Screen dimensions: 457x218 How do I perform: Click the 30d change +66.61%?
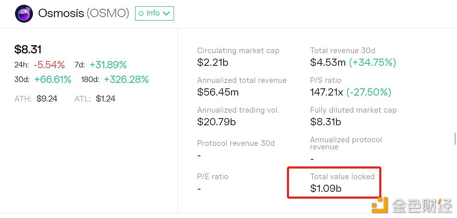53,79
